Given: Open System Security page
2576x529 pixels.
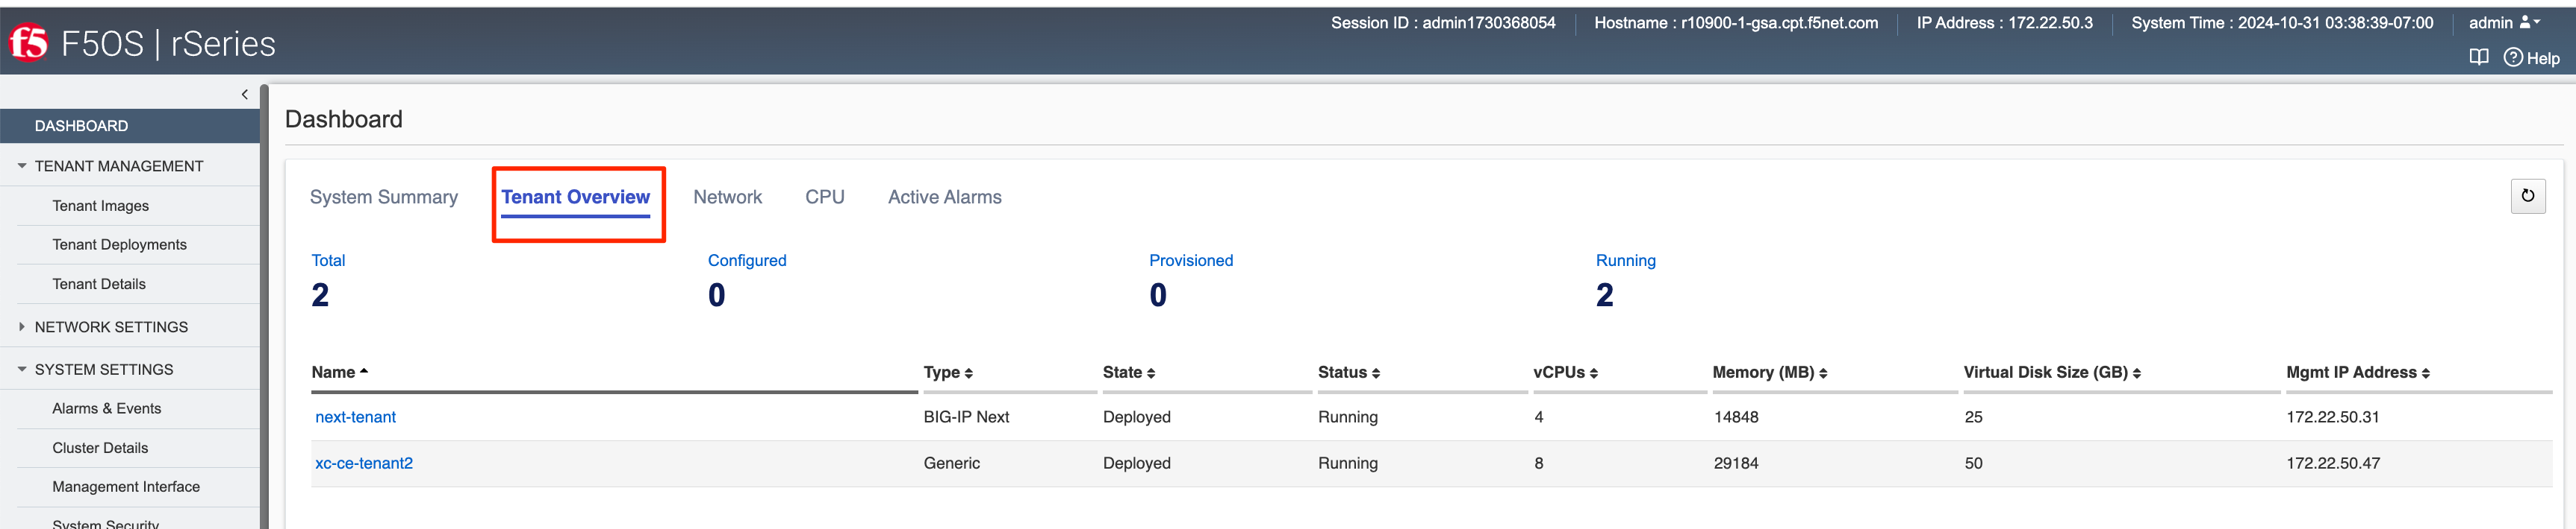Looking at the screenshot, I should pyautogui.click(x=105, y=523).
